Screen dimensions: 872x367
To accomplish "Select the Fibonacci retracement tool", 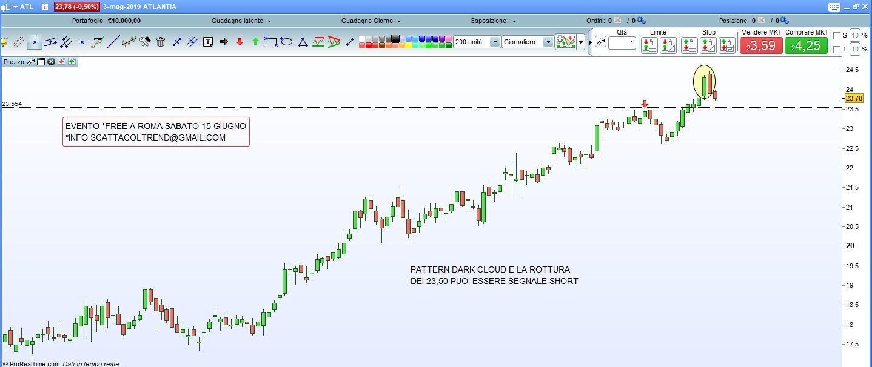I will [x=97, y=42].
